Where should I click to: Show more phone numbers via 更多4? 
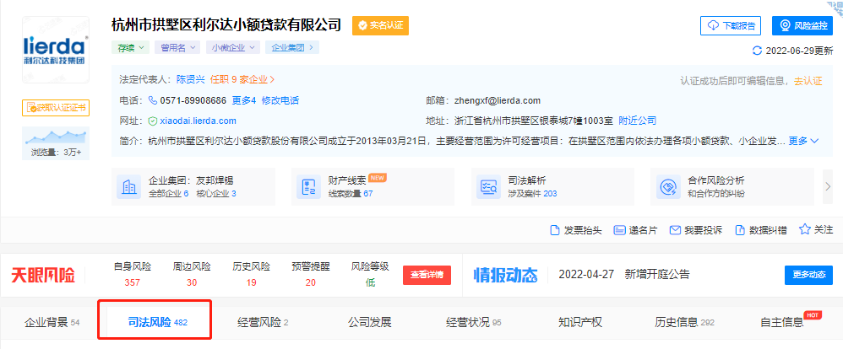[x=244, y=100]
